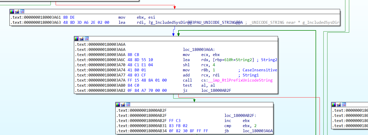Click opcode bytes '0F 84 A7 70 00 00'
368x135 pixels.
(x=147, y=91)
